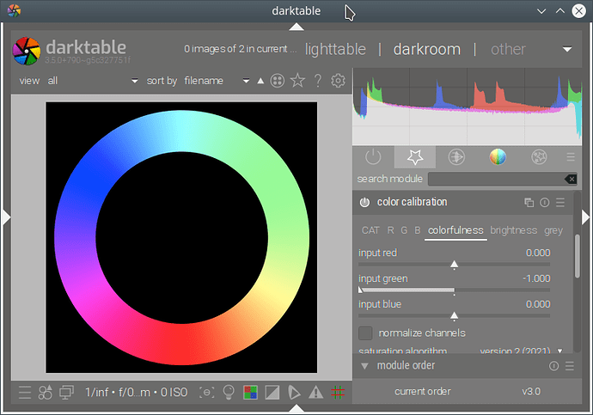Click the search module input field
This screenshot has height=415, width=593.
point(495,179)
